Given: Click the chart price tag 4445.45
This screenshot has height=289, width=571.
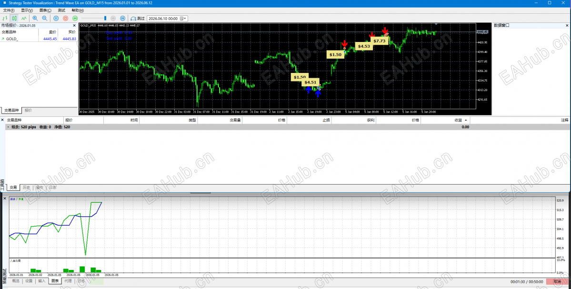Looking at the screenshot, I should tap(482, 32).
